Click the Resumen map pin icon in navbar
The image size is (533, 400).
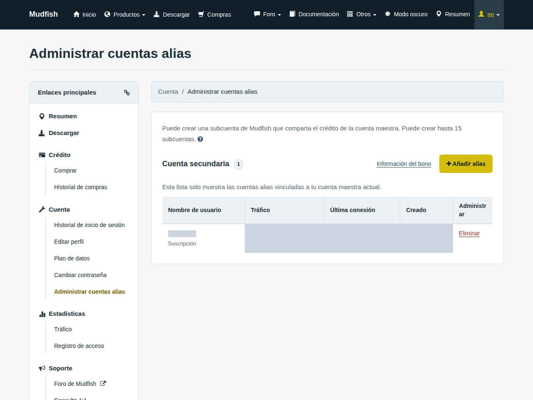click(438, 14)
